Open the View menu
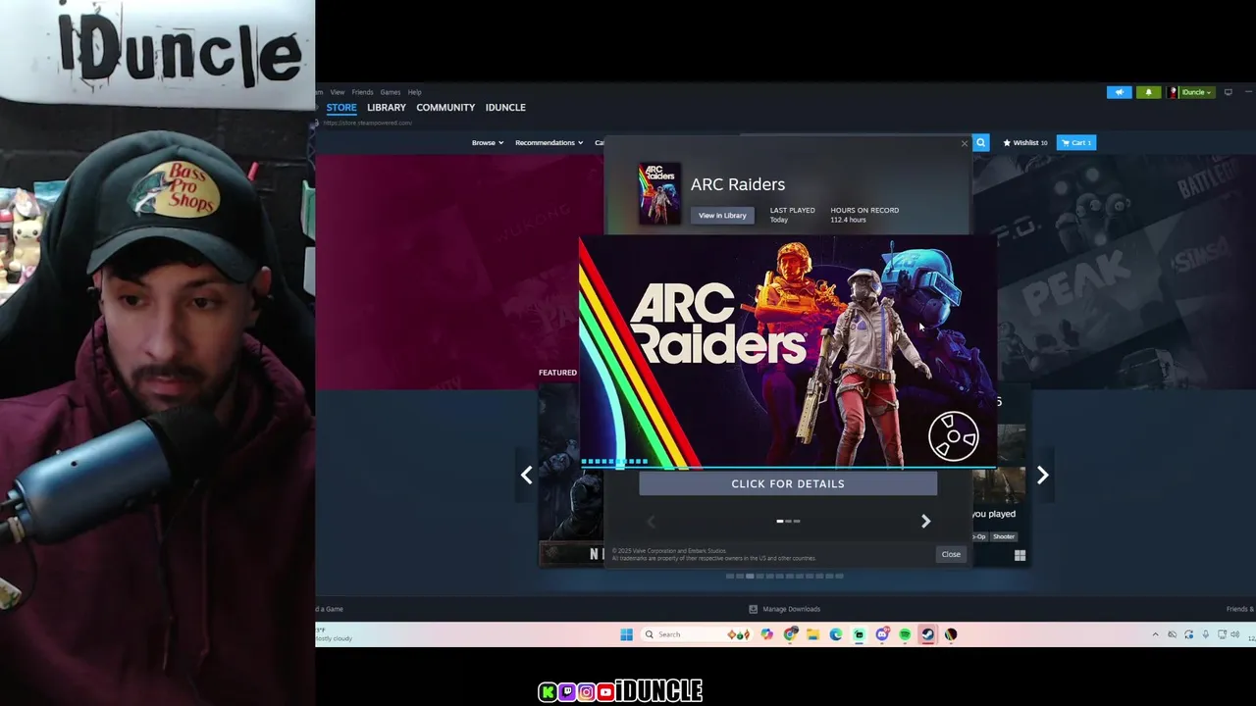The height and width of the screenshot is (706, 1256). point(337,92)
